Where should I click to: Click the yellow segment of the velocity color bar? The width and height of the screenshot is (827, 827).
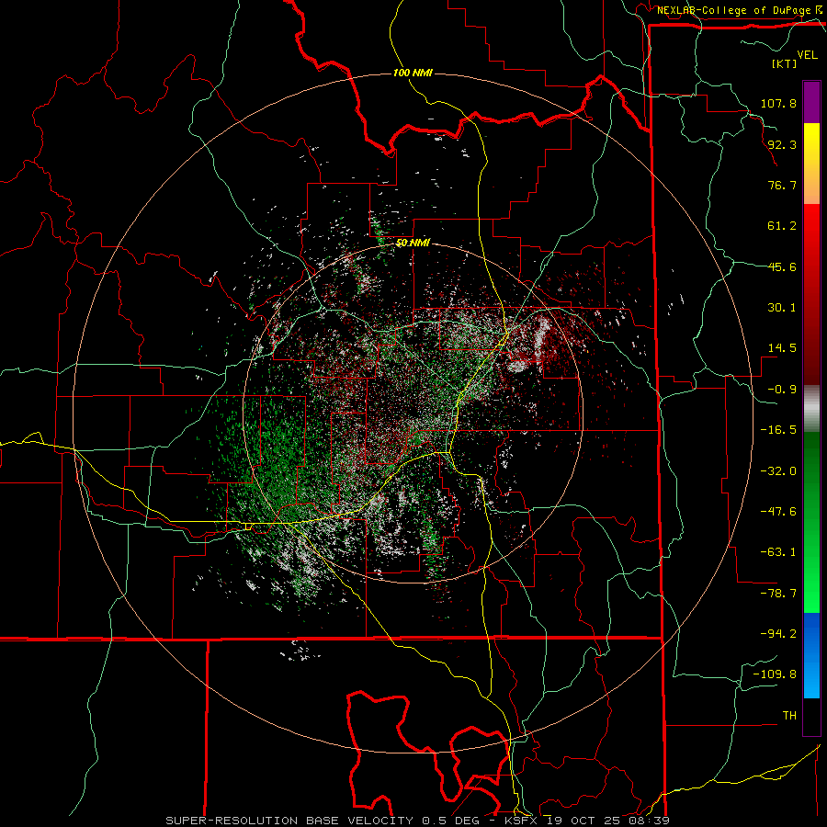click(x=811, y=164)
